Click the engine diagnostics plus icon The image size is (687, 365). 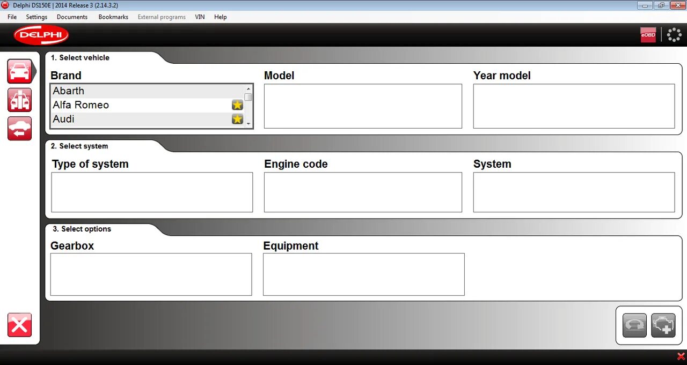(663, 325)
